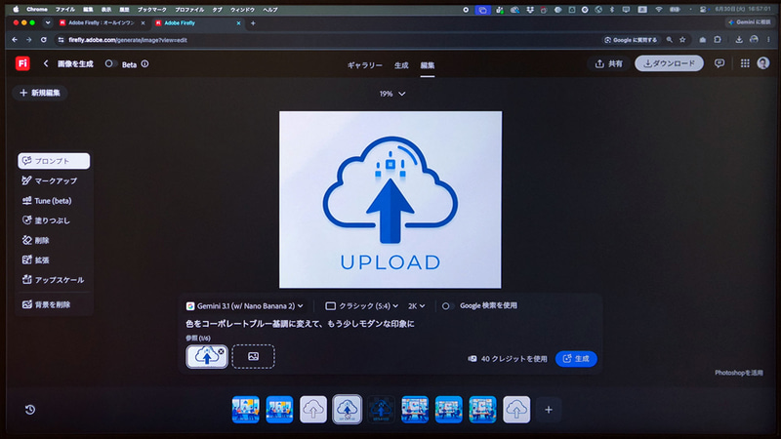
Task: Open the history clock icon
Action: [30, 410]
